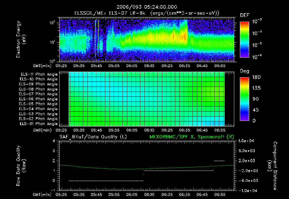289x199 pixels.
Task: Click the '10^-6' DEF colorbar value
Action: tap(257, 57)
